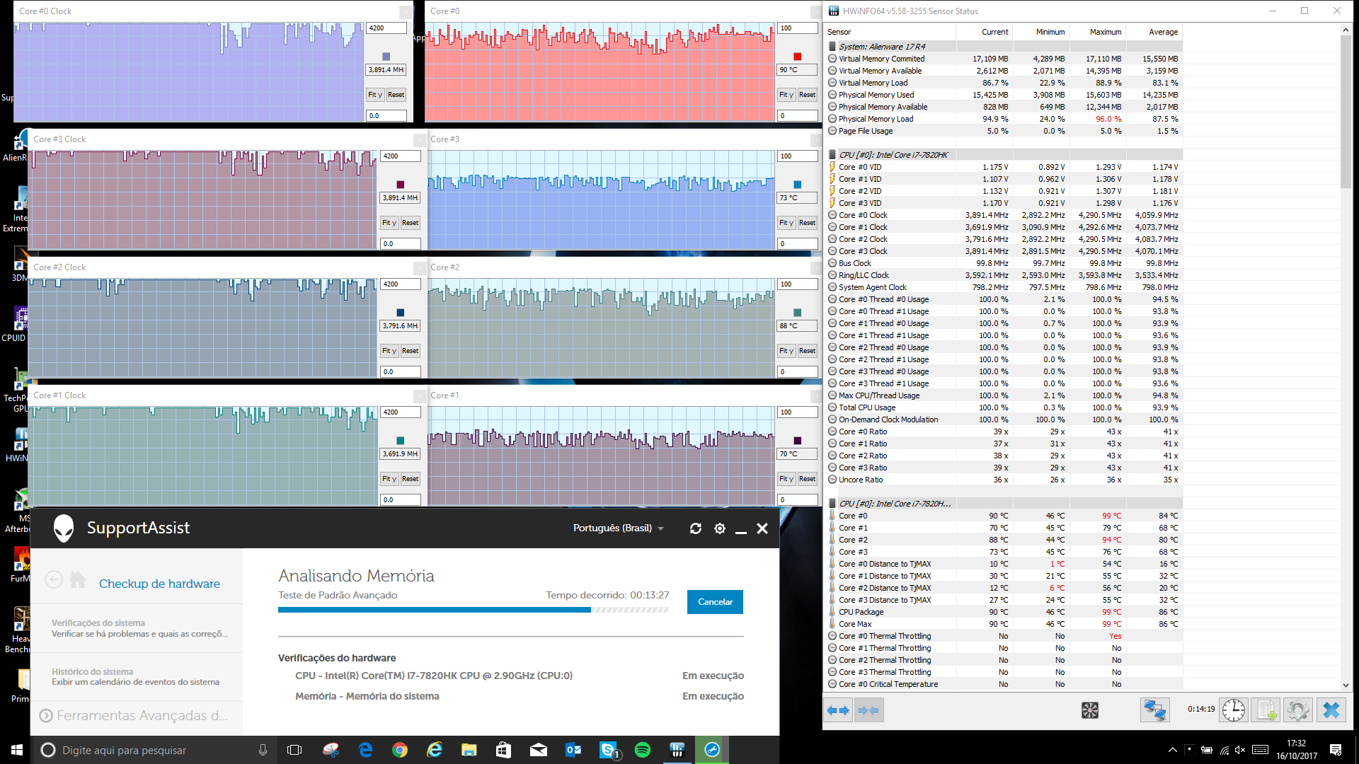1359x764 pixels.
Task: Show hidden tray icons chevron
Action: click(x=1173, y=750)
